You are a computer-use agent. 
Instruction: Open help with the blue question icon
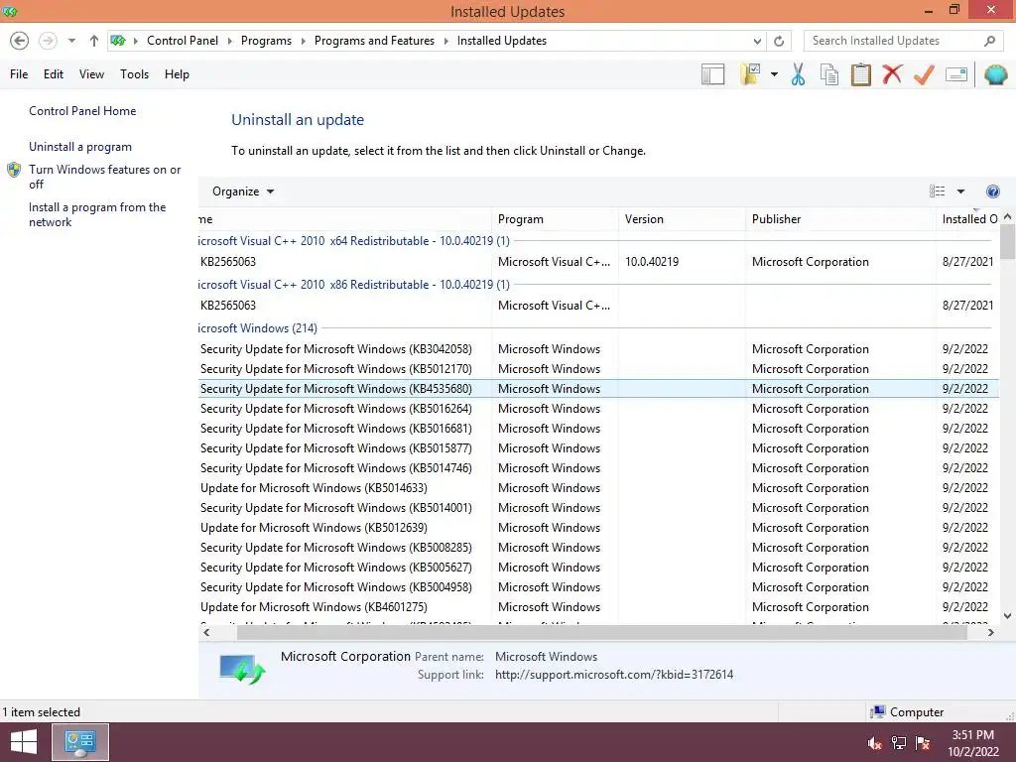click(992, 191)
